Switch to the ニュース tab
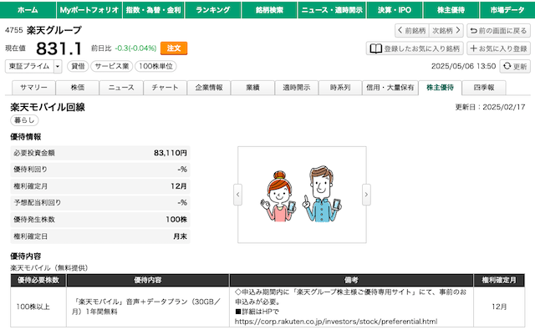The width and height of the screenshot is (535, 330). [121, 88]
